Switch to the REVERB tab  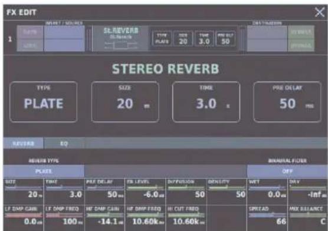(x=24, y=143)
